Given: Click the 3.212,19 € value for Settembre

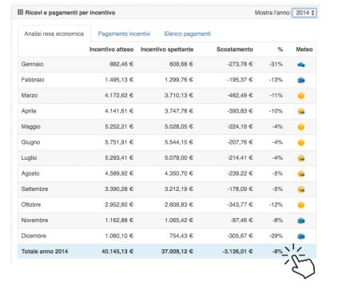Looking at the screenshot, I should 179,189.
